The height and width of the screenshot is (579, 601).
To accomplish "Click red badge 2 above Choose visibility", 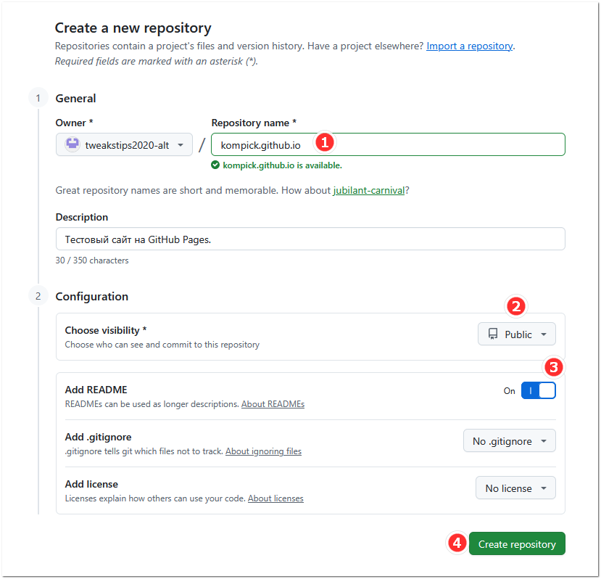I will click(516, 305).
